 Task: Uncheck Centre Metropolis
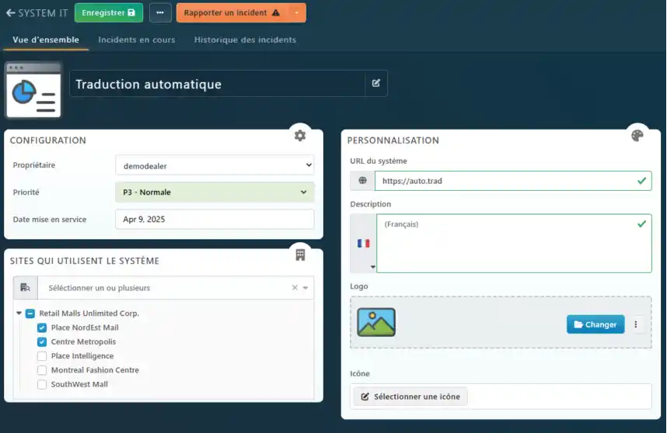(x=42, y=341)
